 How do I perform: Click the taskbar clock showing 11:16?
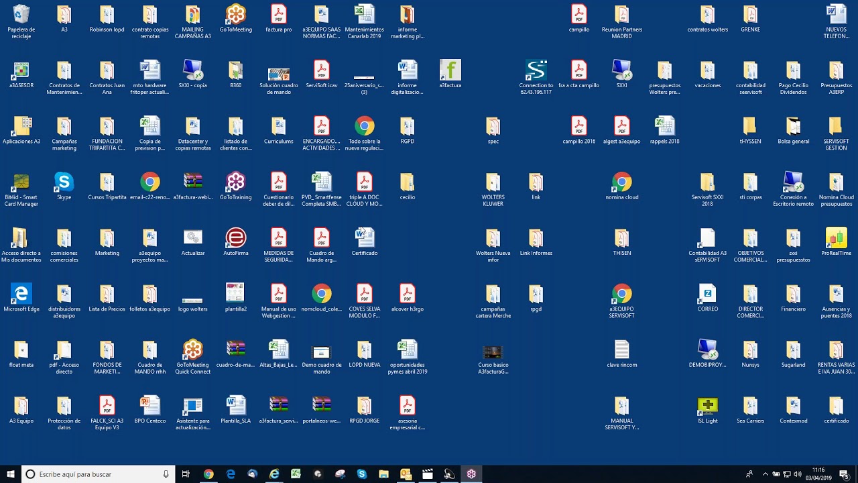[x=818, y=474]
